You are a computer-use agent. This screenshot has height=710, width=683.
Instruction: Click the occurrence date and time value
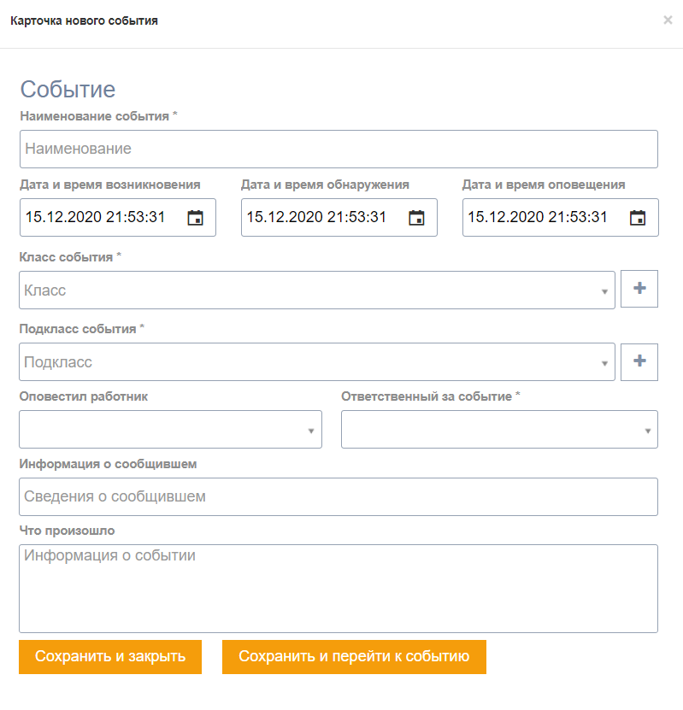pos(95,217)
